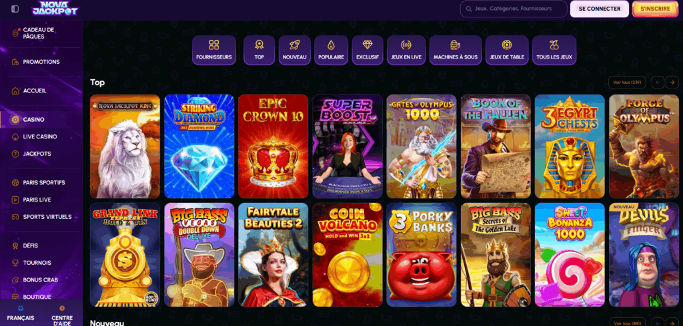This screenshot has height=326, width=683.
Task: Open the Jeux en Live category
Action: click(x=406, y=51)
